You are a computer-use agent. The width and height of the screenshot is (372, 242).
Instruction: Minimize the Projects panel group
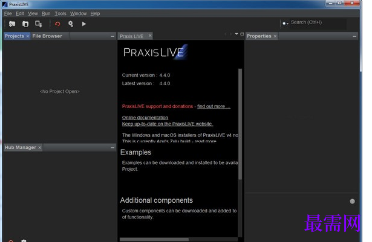coord(113,36)
